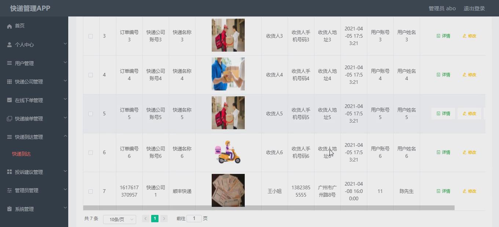Click 修改 for row 4

pos(469,75)
